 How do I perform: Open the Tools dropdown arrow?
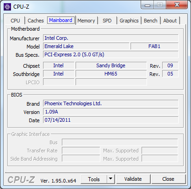click(111, 179)
